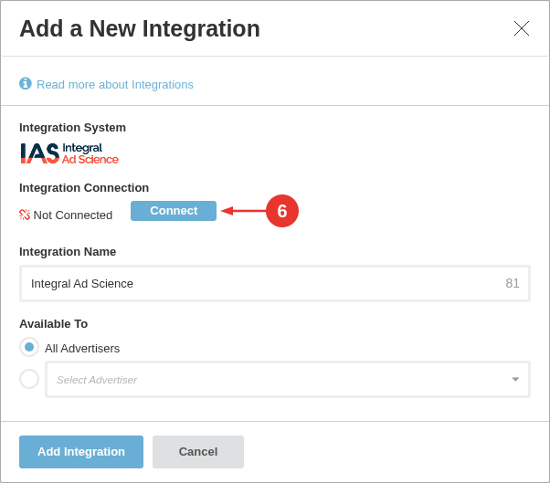
Task: Click the info icon beside Read more
Action: tap(26, 84)
